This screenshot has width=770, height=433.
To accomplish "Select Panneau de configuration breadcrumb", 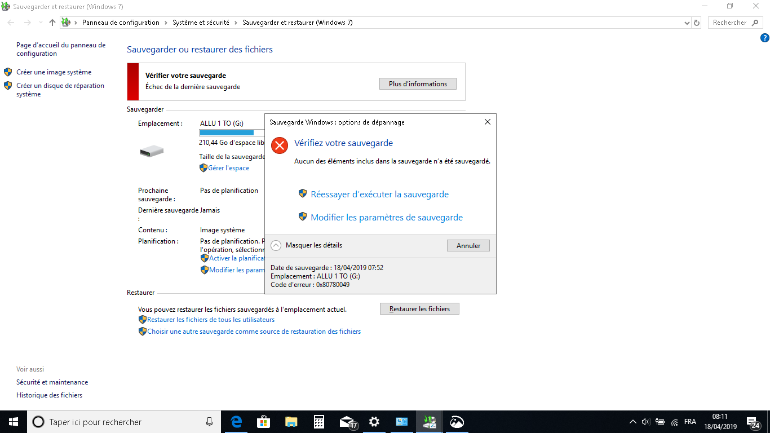I will pyautogui.click(x=121, y=23).
